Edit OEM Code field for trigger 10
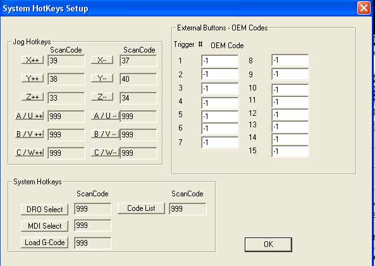This screenshot has width=375, height=266. 290,90
